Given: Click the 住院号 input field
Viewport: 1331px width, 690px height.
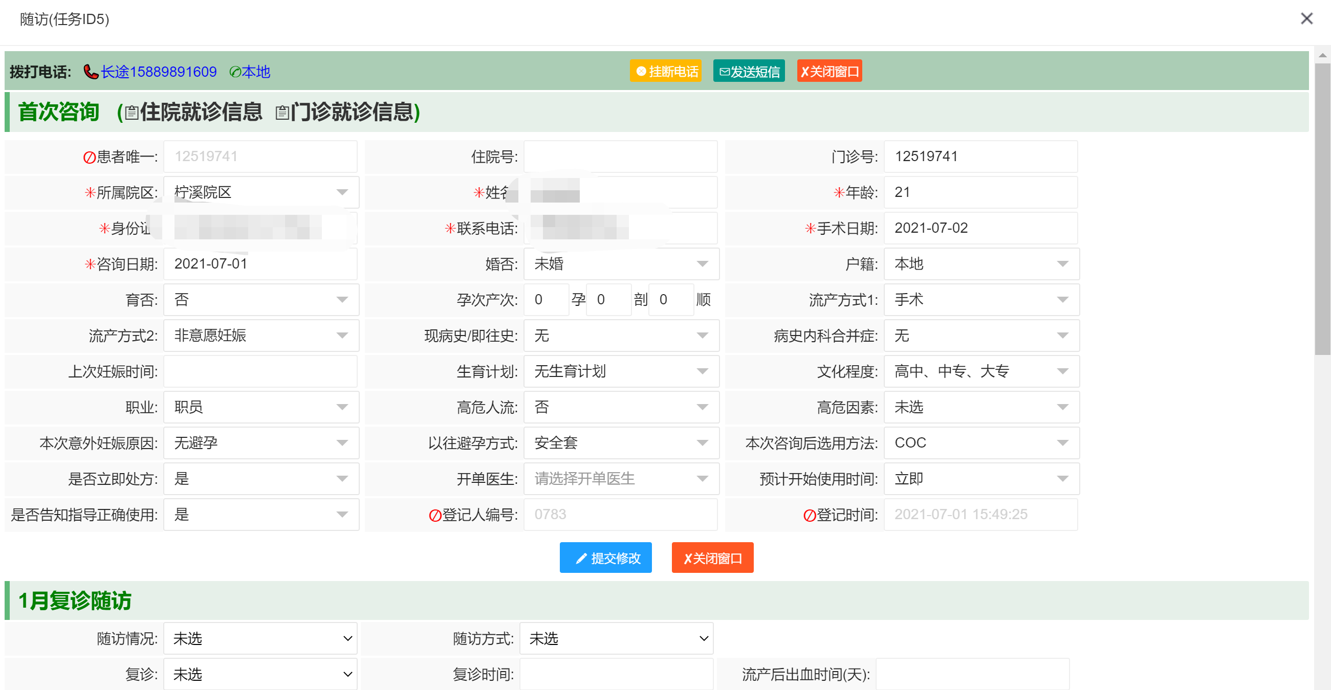Looking at the screenshot, I should pos(620,157).
